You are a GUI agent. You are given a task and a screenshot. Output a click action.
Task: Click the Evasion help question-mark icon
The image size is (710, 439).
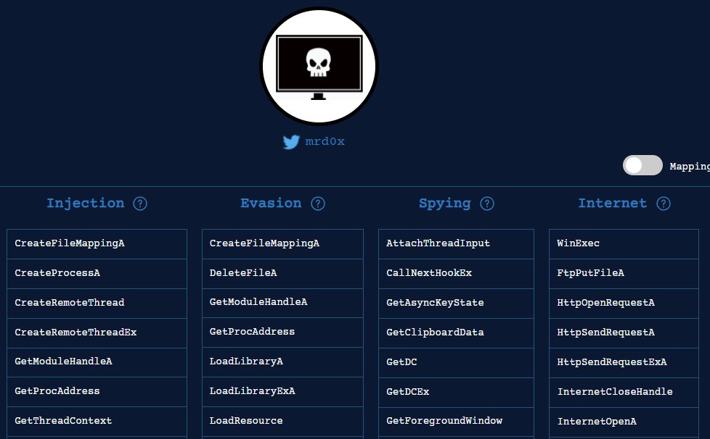[x=318, y=204]
